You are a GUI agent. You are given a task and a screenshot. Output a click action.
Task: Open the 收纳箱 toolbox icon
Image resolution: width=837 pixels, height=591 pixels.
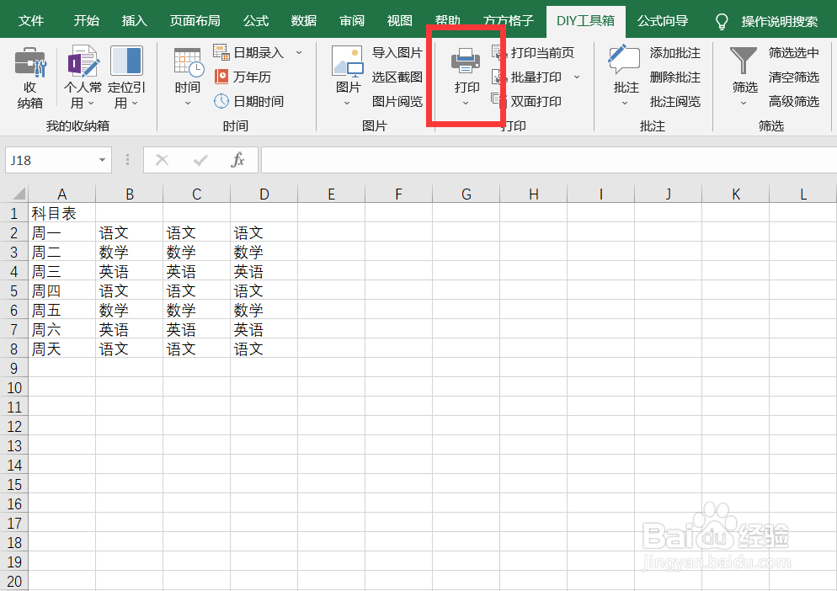(30, 62)
